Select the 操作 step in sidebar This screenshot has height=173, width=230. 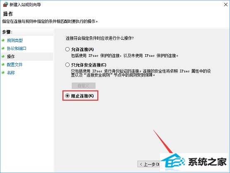(x=11, y=56)
